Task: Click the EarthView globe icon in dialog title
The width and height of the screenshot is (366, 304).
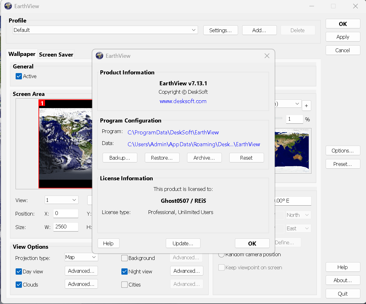Action: point(99,56)
